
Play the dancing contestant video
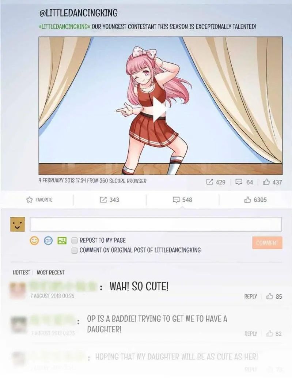pos(159,109)
